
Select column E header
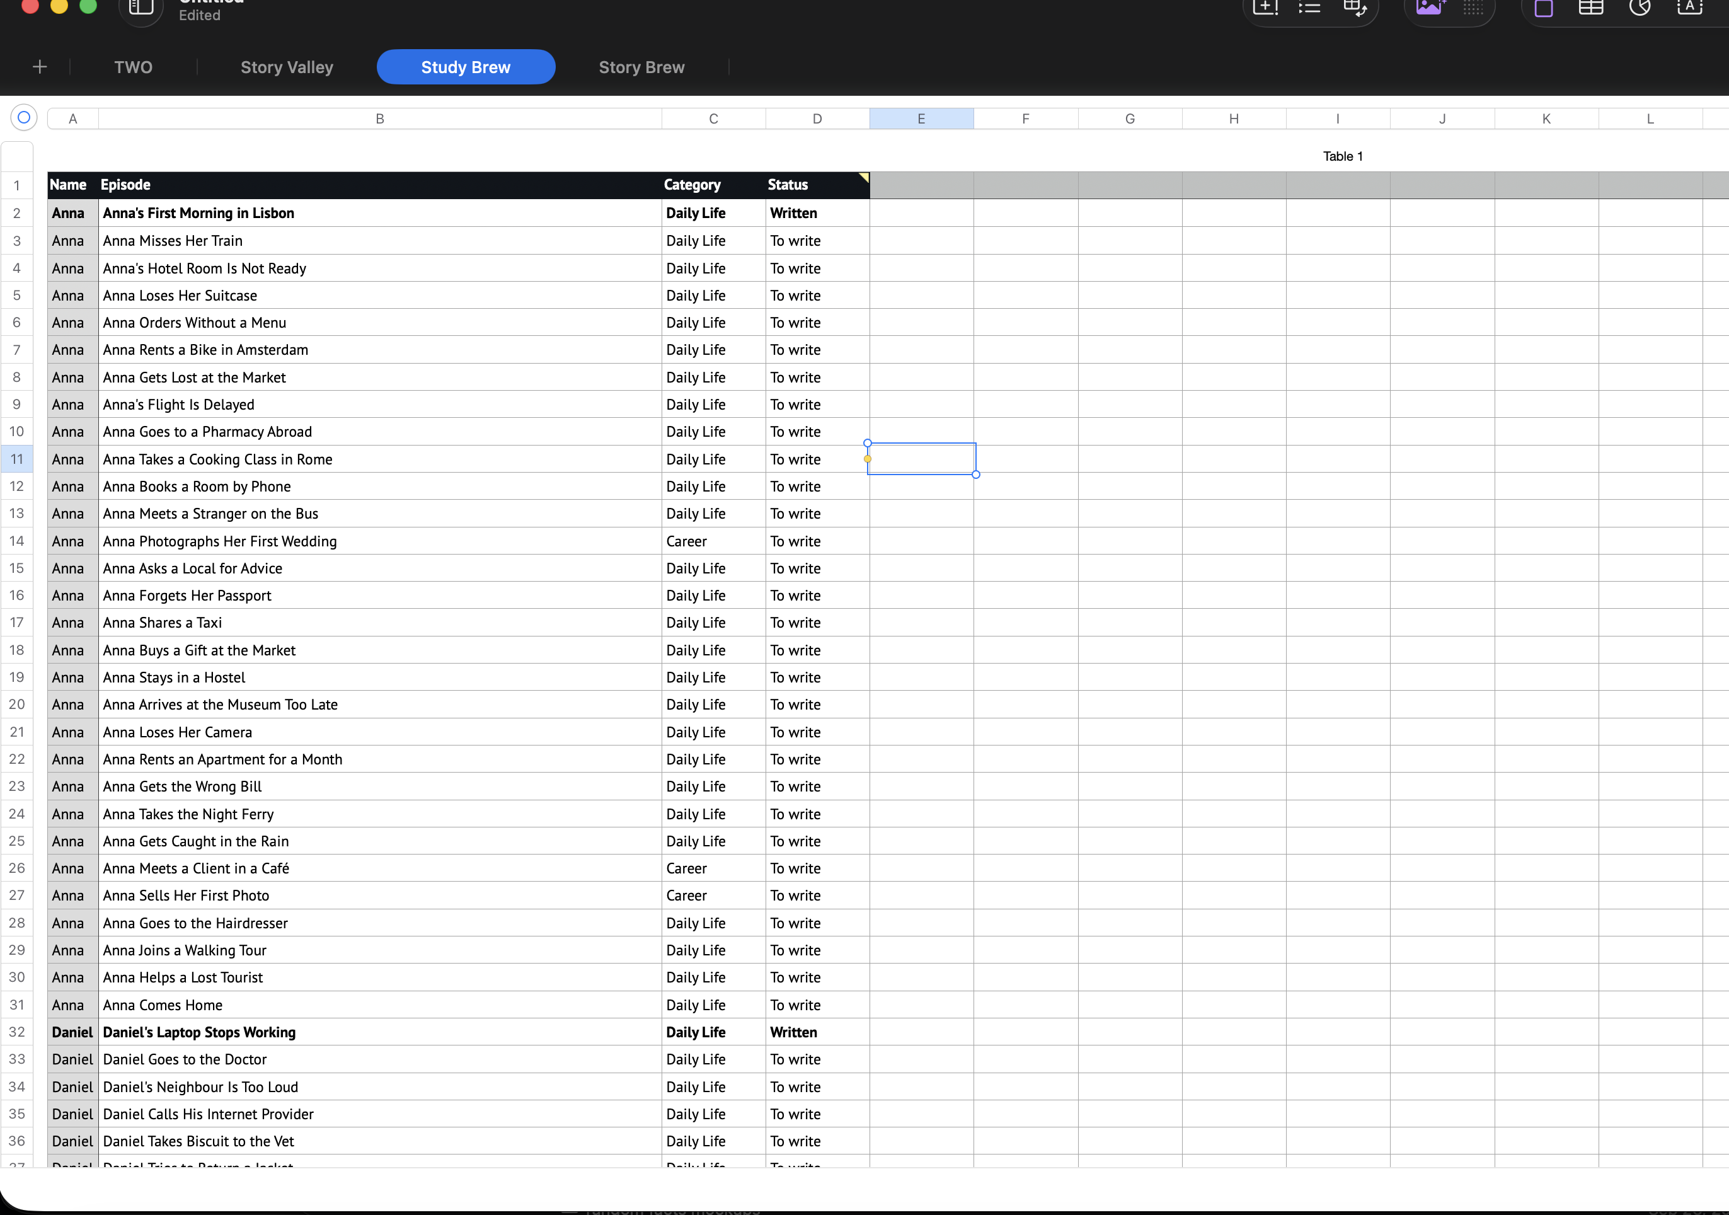coord(921,118)
